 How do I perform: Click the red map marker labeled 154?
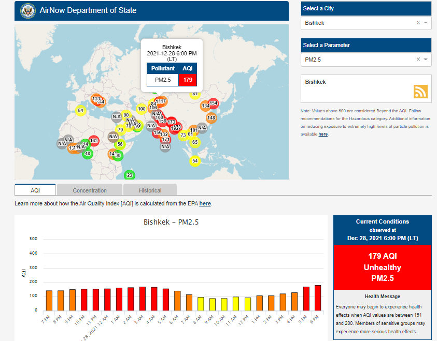point(213,103)
